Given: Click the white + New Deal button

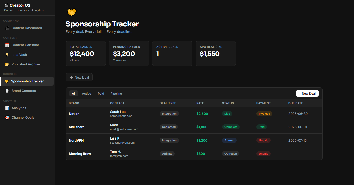Looking at the screenshot, I should click(307, 94).
